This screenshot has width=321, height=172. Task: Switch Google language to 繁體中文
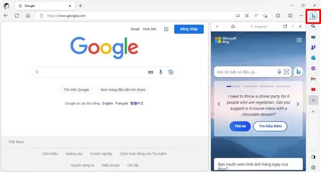(x=137, y=103)
